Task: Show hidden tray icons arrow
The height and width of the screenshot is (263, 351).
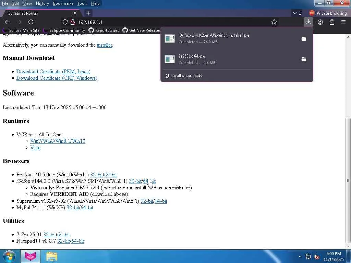Action: 300,256
